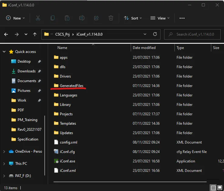The width and height of the screenshot is (224, 191).
Task: Click the horizontal scrollbar under file list
Action: coord(130,182)
